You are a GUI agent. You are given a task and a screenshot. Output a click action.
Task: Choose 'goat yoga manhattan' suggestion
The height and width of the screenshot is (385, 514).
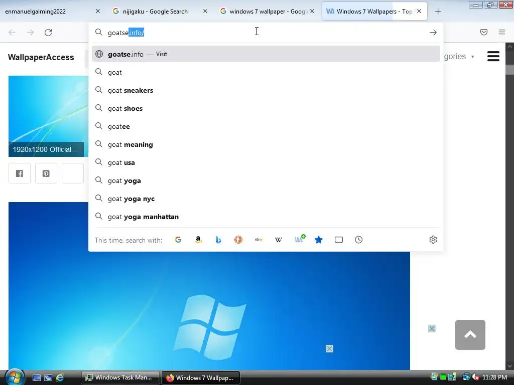tap(266, 217)
